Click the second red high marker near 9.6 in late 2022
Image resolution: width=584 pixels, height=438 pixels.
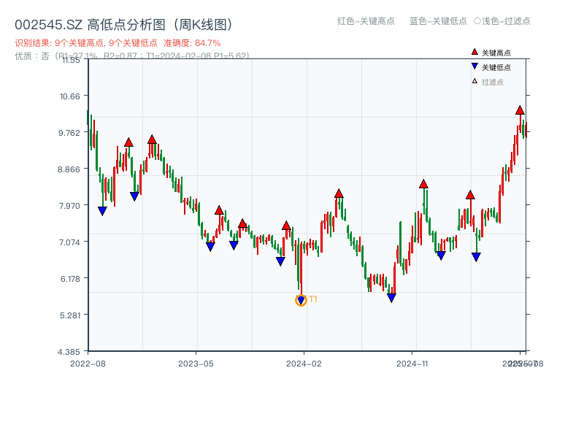152,139
